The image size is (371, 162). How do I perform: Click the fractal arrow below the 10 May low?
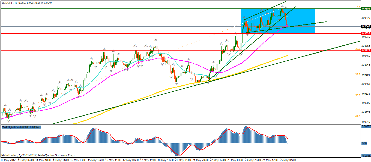coord(8,120)
